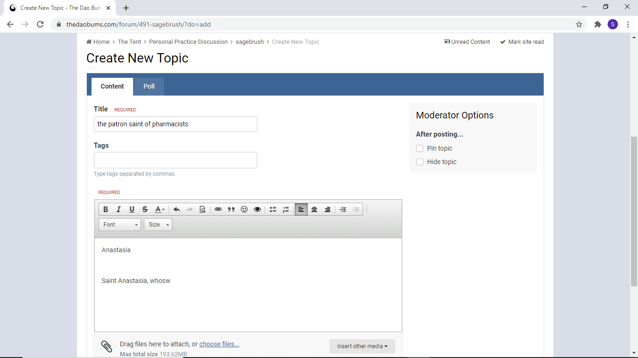Reload the page
The width and height of the screenshot is (638, 358).
tap(40, 24)
